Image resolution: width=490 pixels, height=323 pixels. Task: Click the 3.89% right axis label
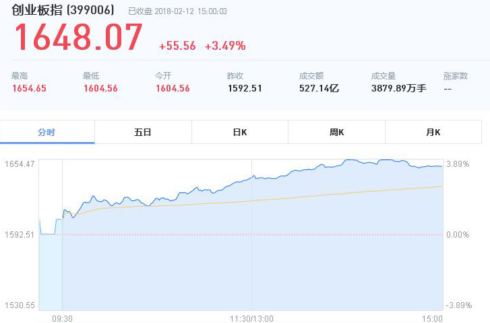(x=458, y=164)
